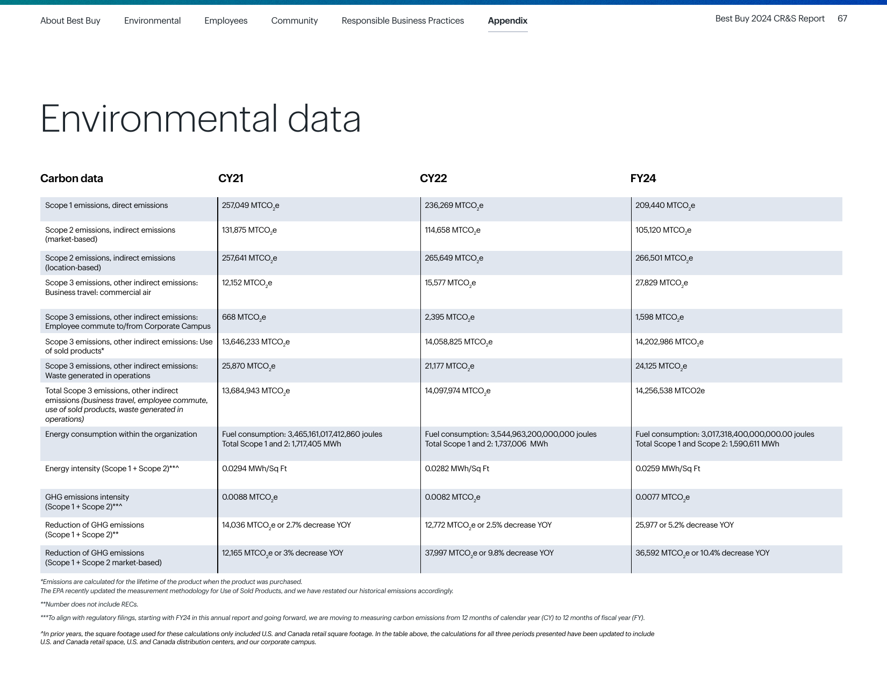Image resolution: width=887 pixels, height=685 pixels.
Task: Select the value 14,202,986 MTCO2e
Action: [669, 342]
